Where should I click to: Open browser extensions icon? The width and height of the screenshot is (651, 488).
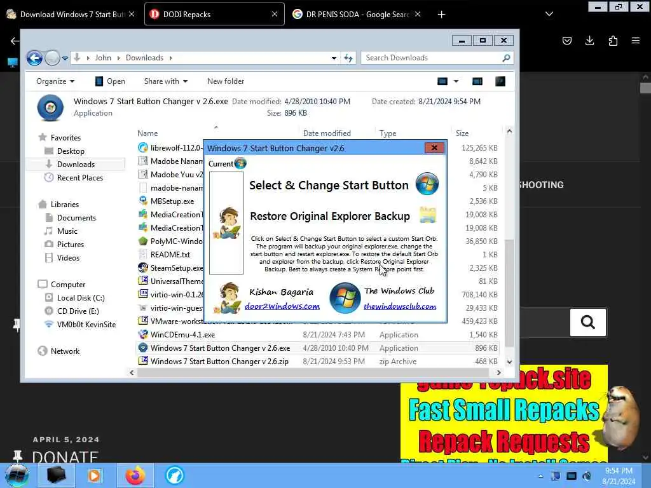click(613, 40)
